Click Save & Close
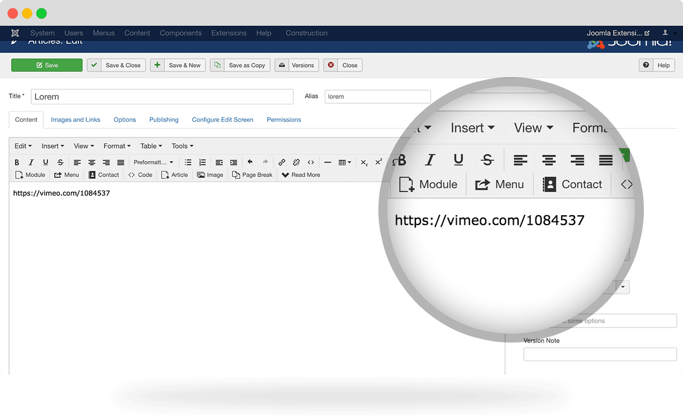 coord(116,65)
